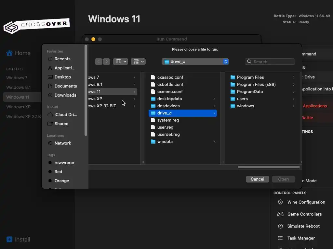Click the Recents clock icon in sidebar
The height and width of the screenshot is (249, 333).
point(50,59)
